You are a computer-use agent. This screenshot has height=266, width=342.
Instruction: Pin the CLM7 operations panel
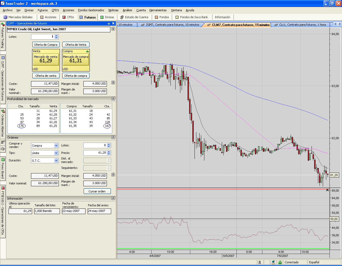point(109,24)
